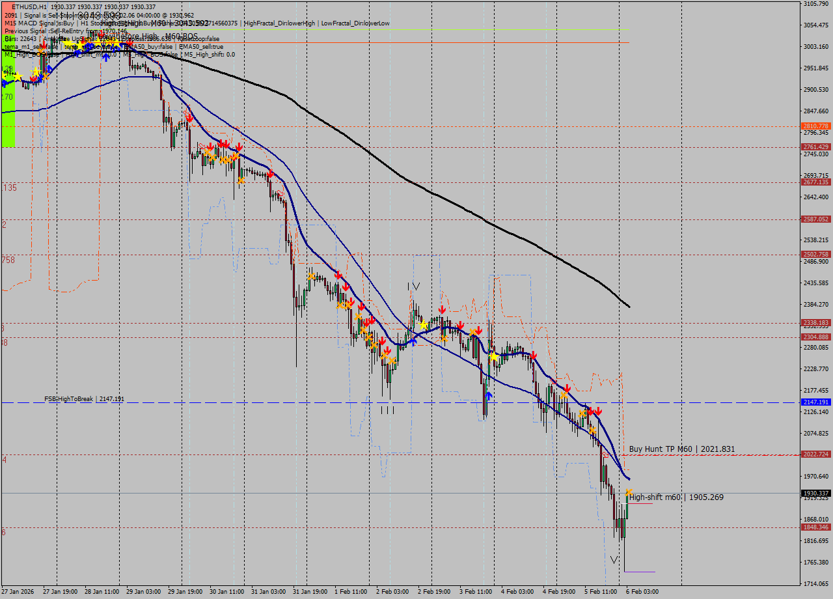Click the 'Buy Hunt TP M60' label
The width and height of the screenshot is (833, 599).
[x=681, y=449]
